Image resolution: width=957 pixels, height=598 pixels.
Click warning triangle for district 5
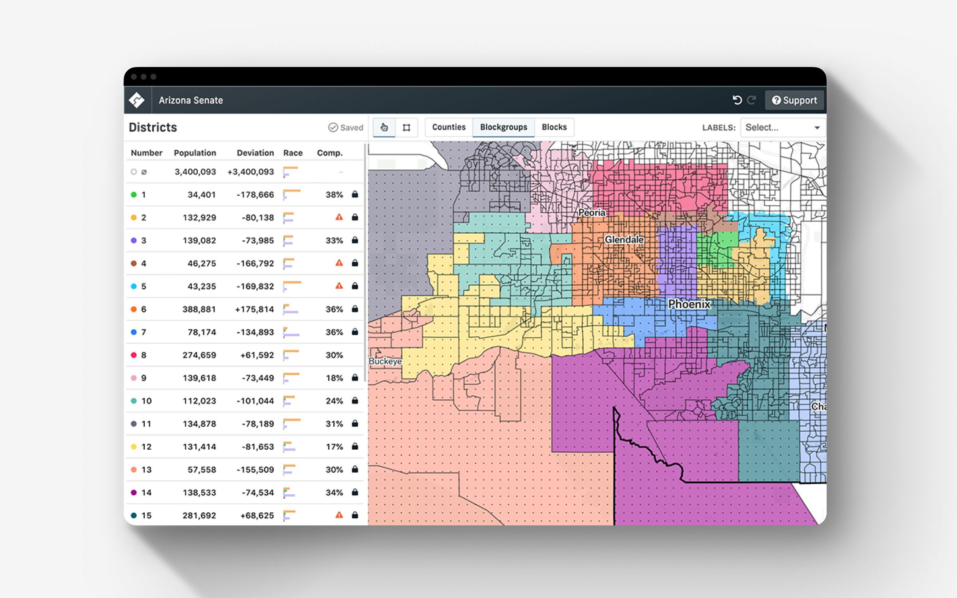coord(339,286)
